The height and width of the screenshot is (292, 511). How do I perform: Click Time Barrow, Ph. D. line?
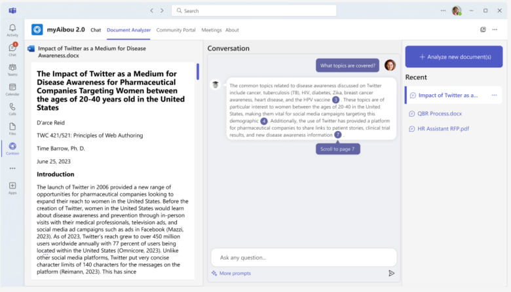click(61, 149)
